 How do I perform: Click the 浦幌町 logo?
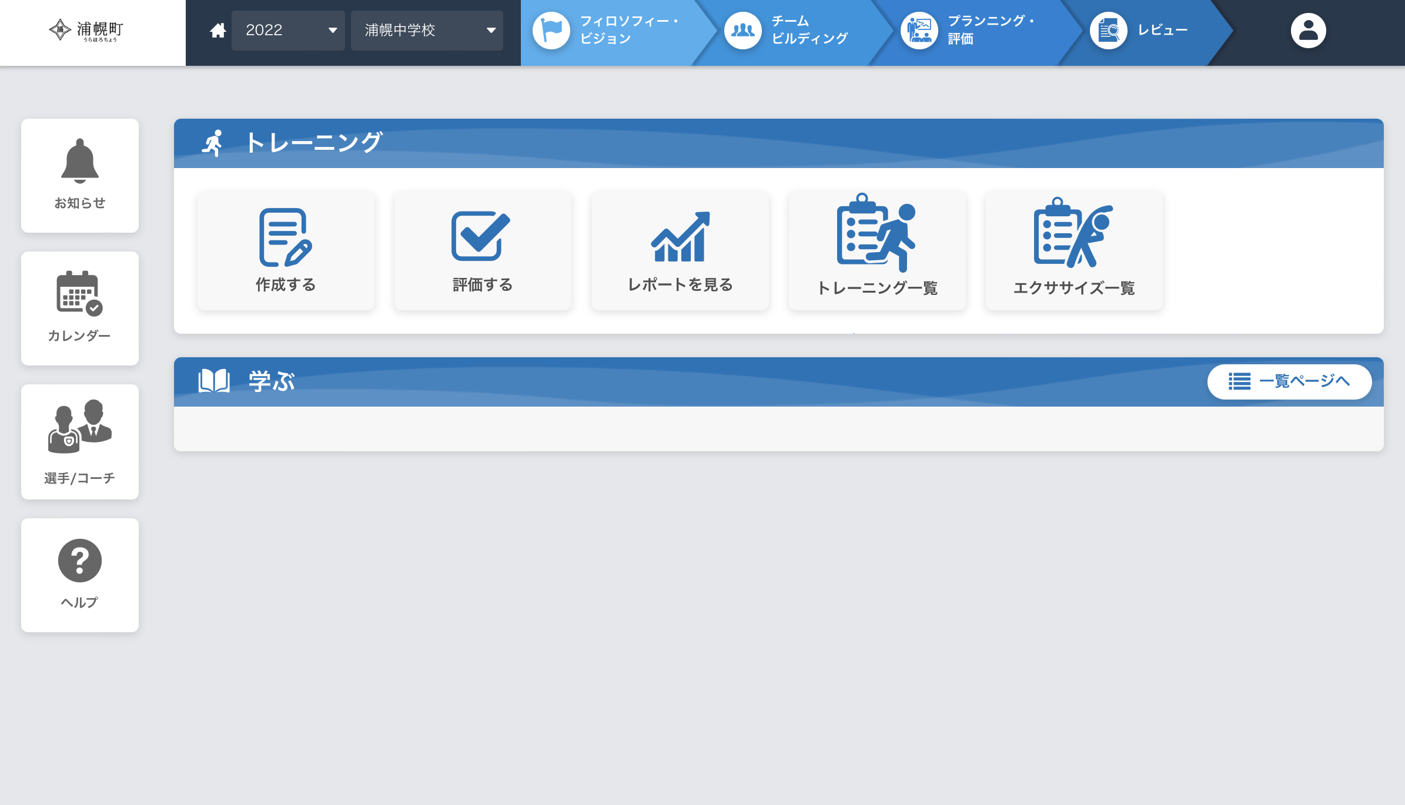coord(86,31)
